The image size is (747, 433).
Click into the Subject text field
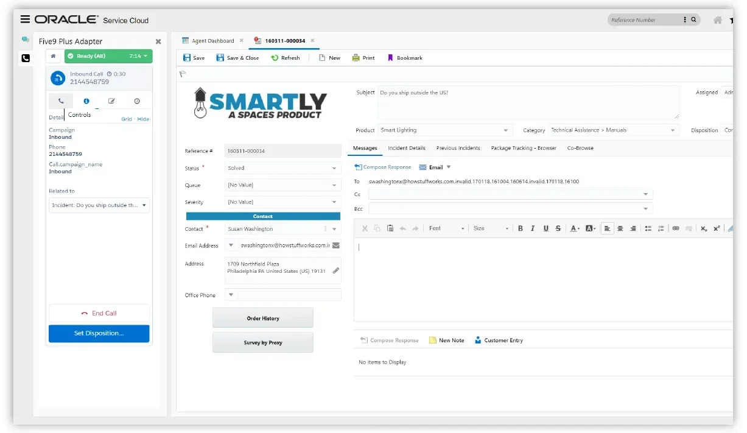[x=527, y=102]
